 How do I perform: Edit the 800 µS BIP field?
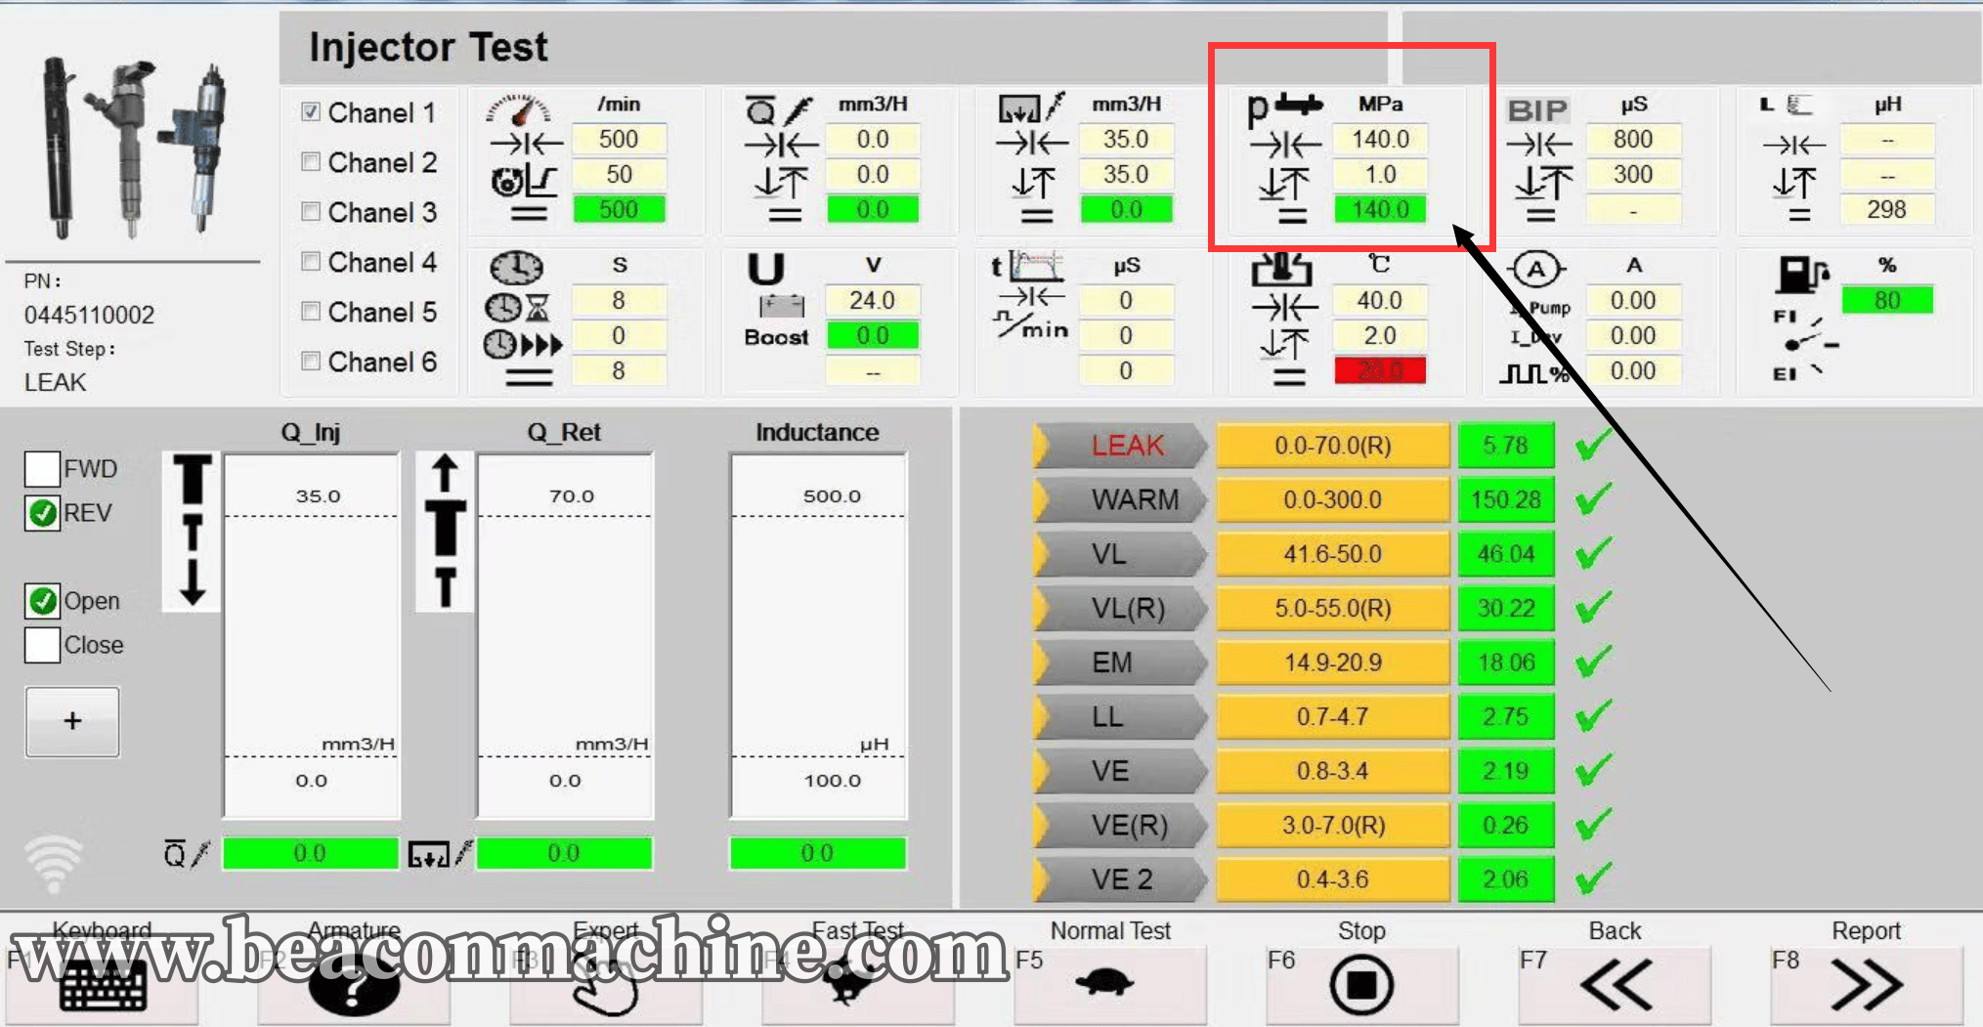[x=1633, y=139]
